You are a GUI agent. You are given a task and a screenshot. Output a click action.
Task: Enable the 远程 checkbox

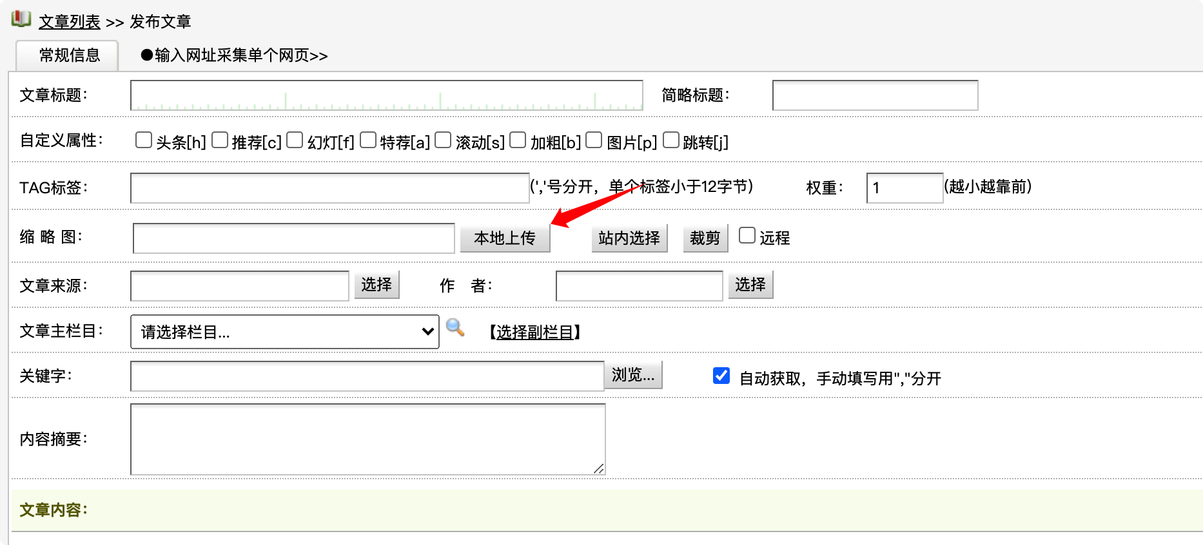(747, 235)
